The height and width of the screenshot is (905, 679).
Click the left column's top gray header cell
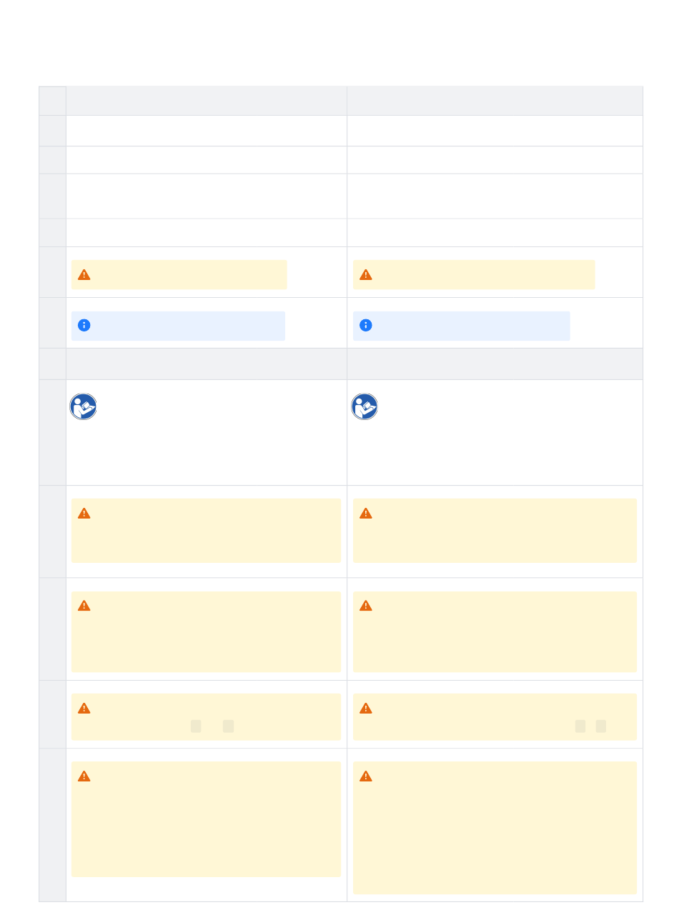coord(207,101)
